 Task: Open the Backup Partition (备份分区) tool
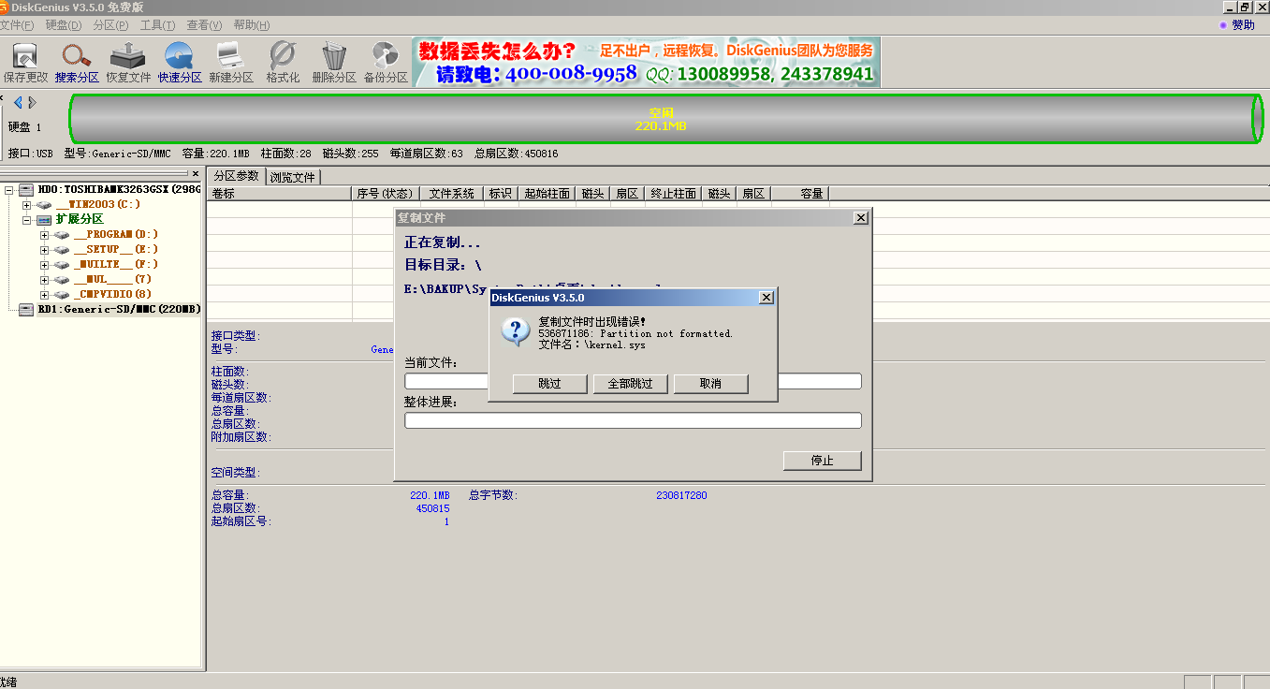386,62
